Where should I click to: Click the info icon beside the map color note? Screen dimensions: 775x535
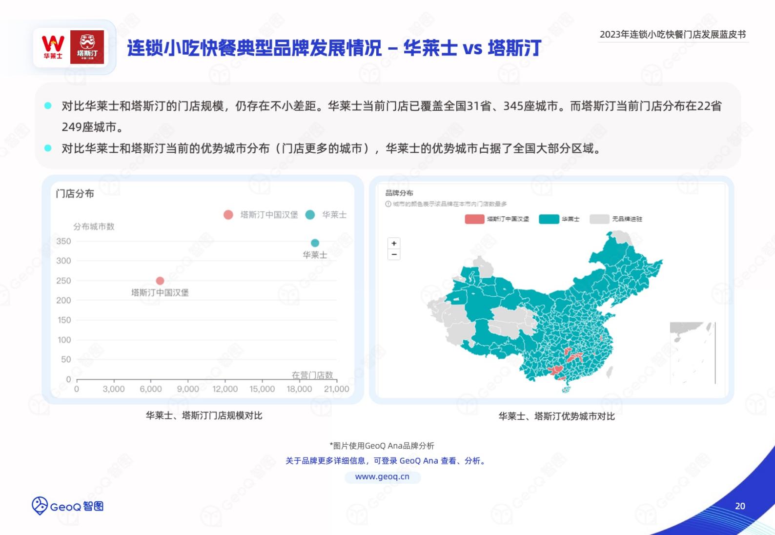(x=388, y=204)
